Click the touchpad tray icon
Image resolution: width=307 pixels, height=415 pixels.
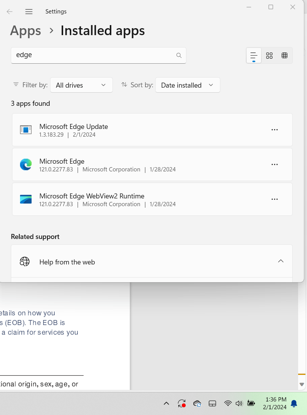pos(212,403)
